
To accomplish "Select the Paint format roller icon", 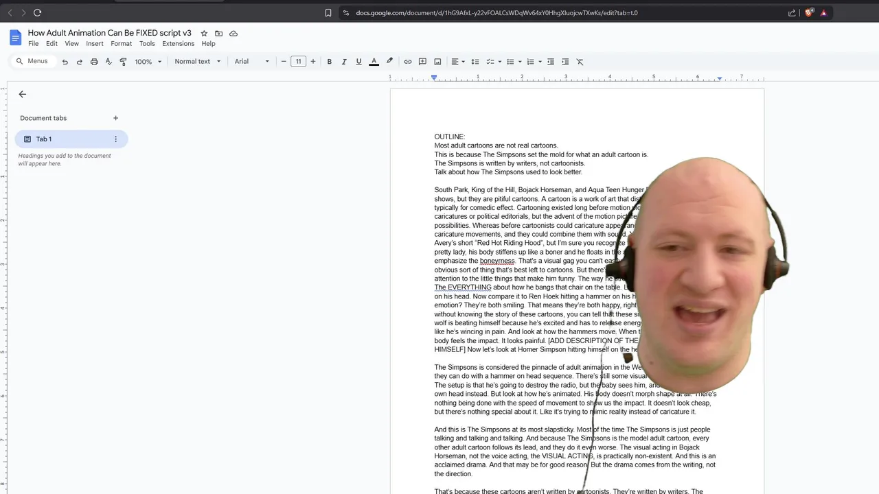I will 123,62.
